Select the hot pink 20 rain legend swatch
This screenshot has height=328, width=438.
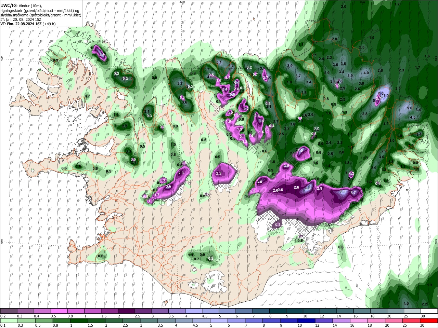click(394, 320)
